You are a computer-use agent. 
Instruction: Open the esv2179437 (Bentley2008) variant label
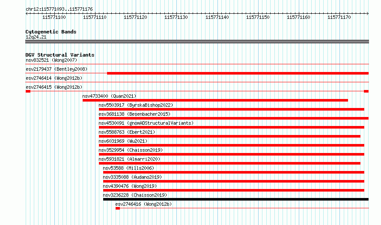(57, 69)
